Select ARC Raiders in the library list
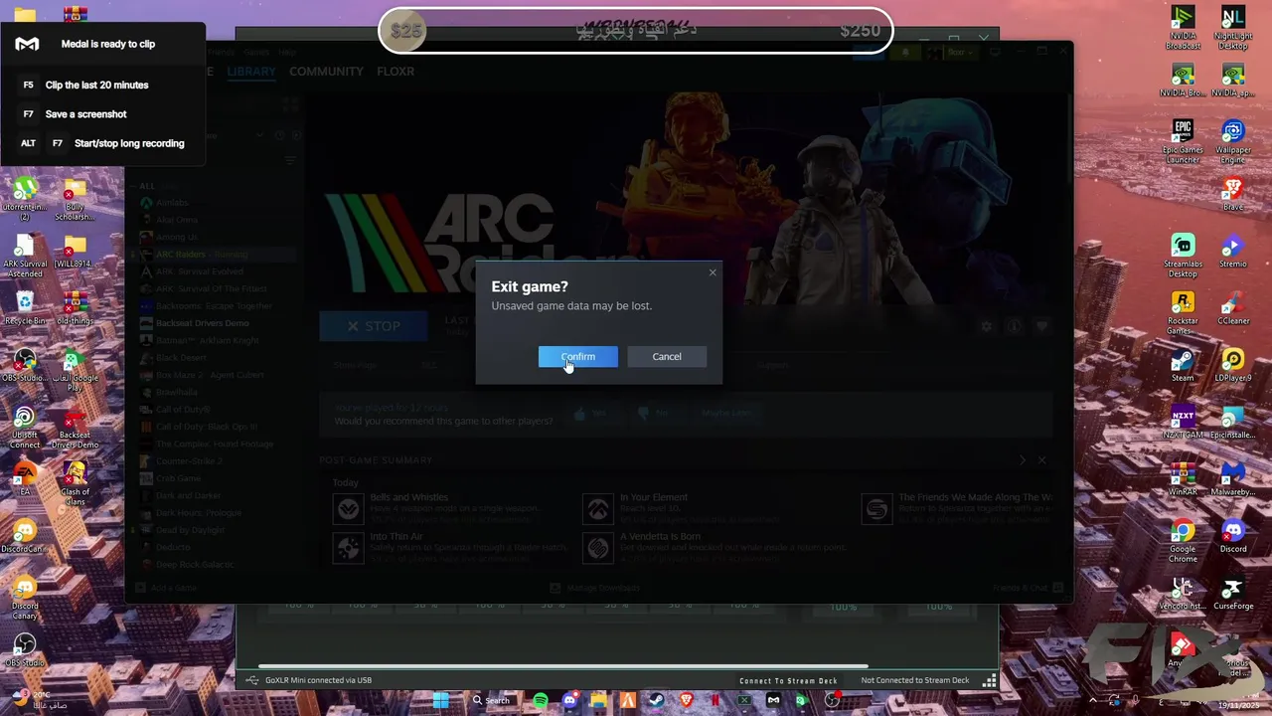The width and height of the screenshot is (1272, 716). 214,255
